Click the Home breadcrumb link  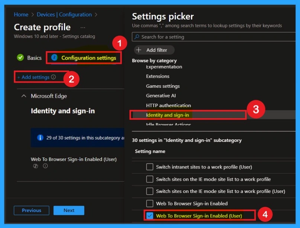click(21, 15)
